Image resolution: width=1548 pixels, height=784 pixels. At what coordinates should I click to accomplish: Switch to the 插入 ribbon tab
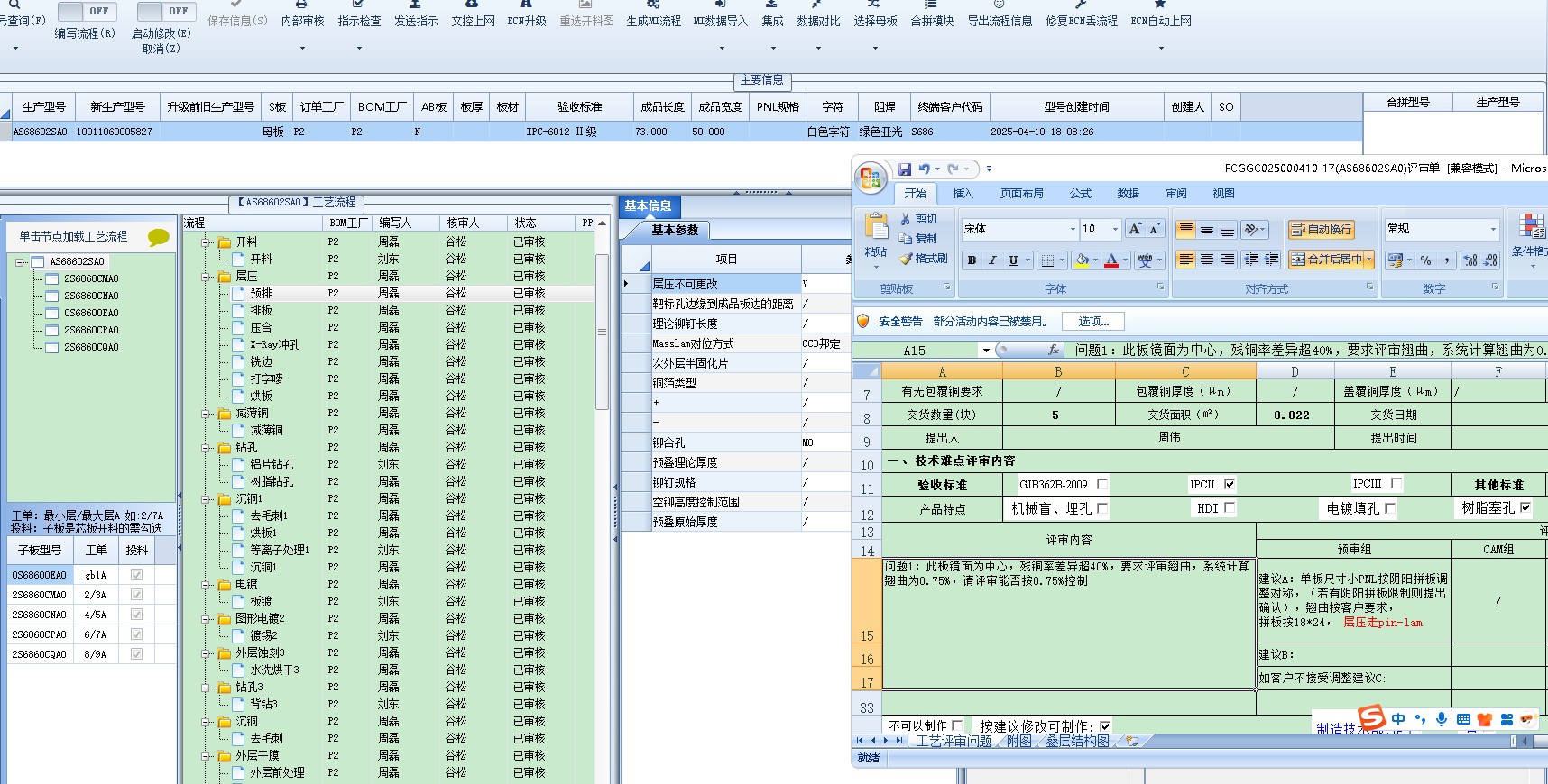point(963,194)
